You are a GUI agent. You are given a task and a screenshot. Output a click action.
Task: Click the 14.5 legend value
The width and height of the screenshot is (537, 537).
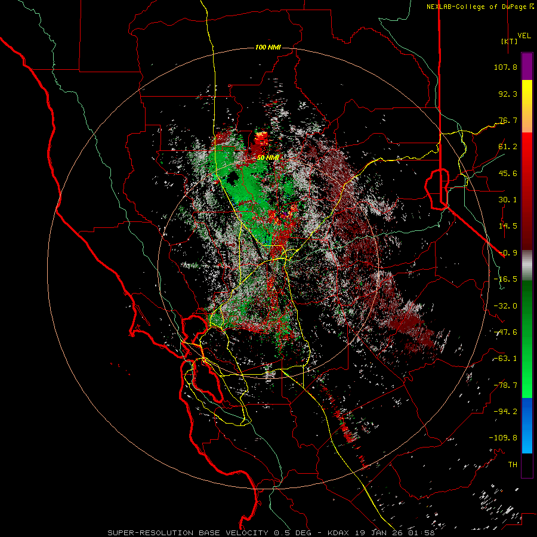click(x=508, y=226)
